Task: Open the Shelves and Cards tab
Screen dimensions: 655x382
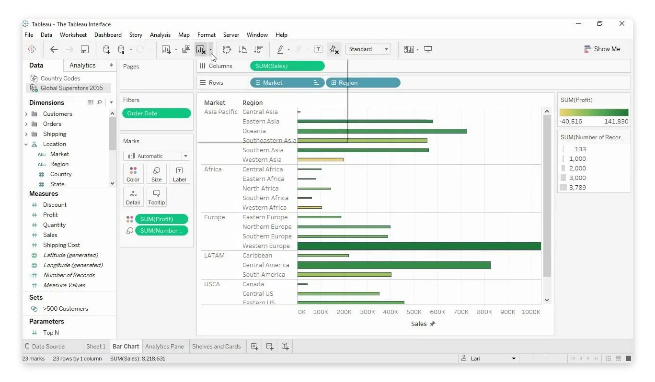Action: [217, 347]
